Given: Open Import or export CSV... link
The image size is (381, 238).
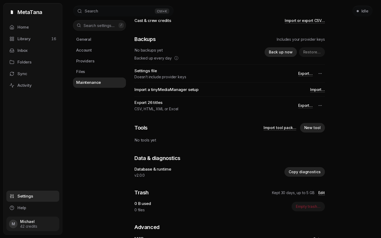Looking at the screenshot, I should click(305, 21).
